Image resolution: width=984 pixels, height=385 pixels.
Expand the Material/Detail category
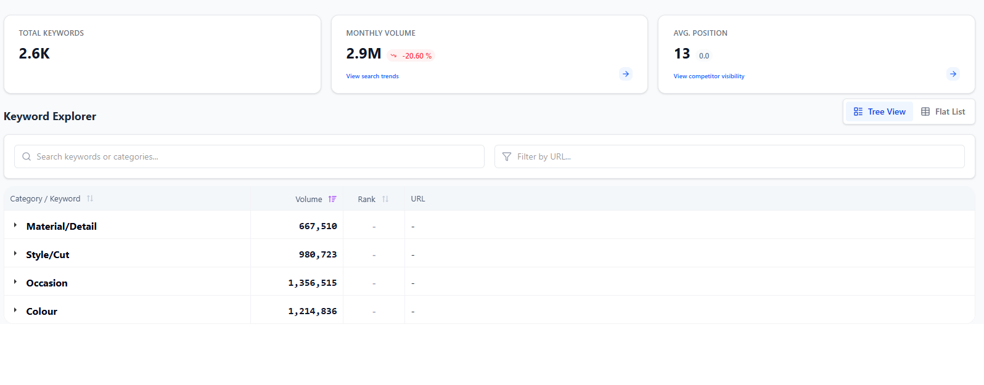[15, 225]
